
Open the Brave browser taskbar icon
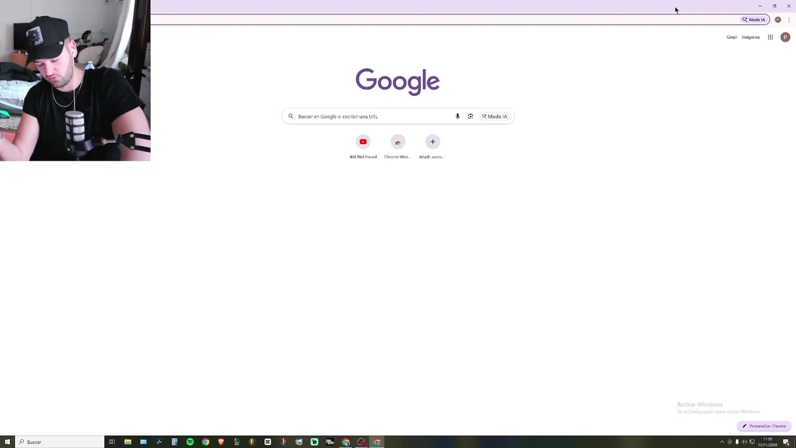(x=221, y=442)
